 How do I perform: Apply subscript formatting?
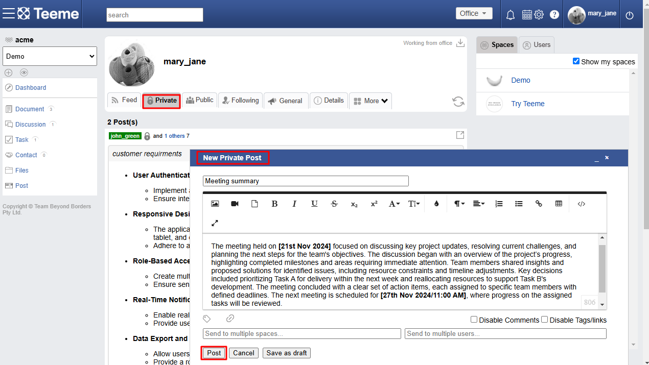click(354, 204)
